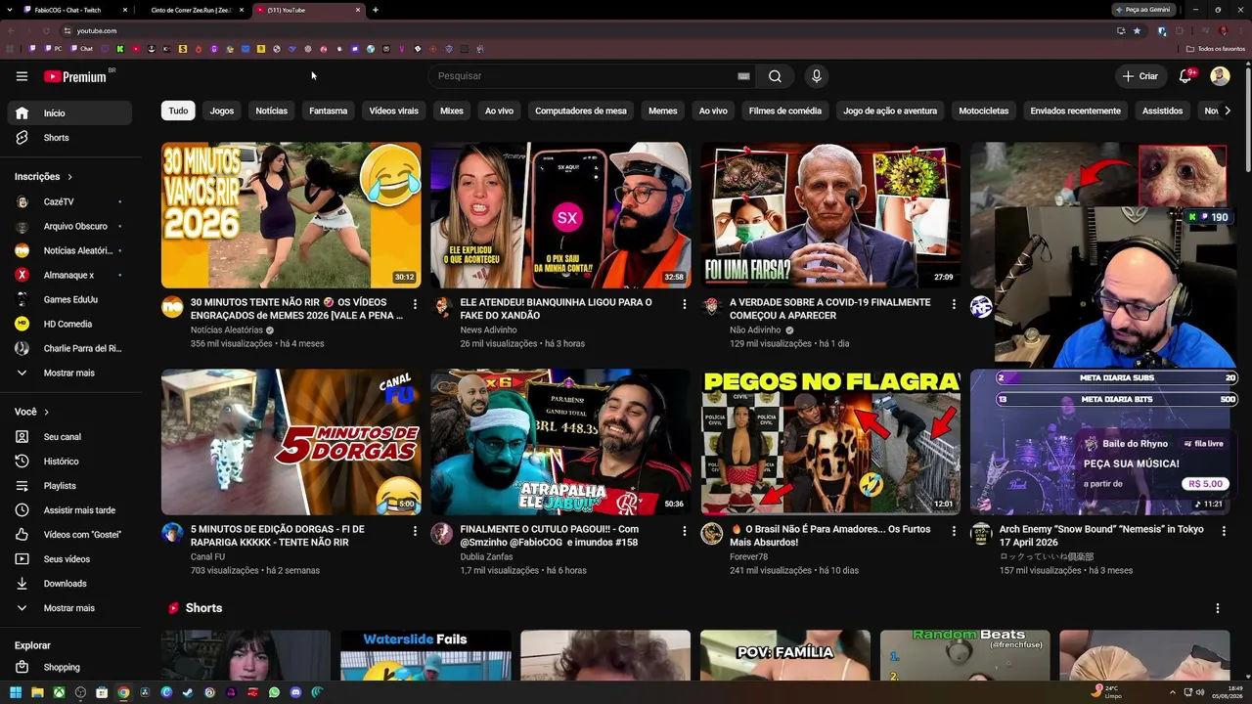Open Seus vídeos in the sidebar

pyautogui.click(x=68, y=559)
